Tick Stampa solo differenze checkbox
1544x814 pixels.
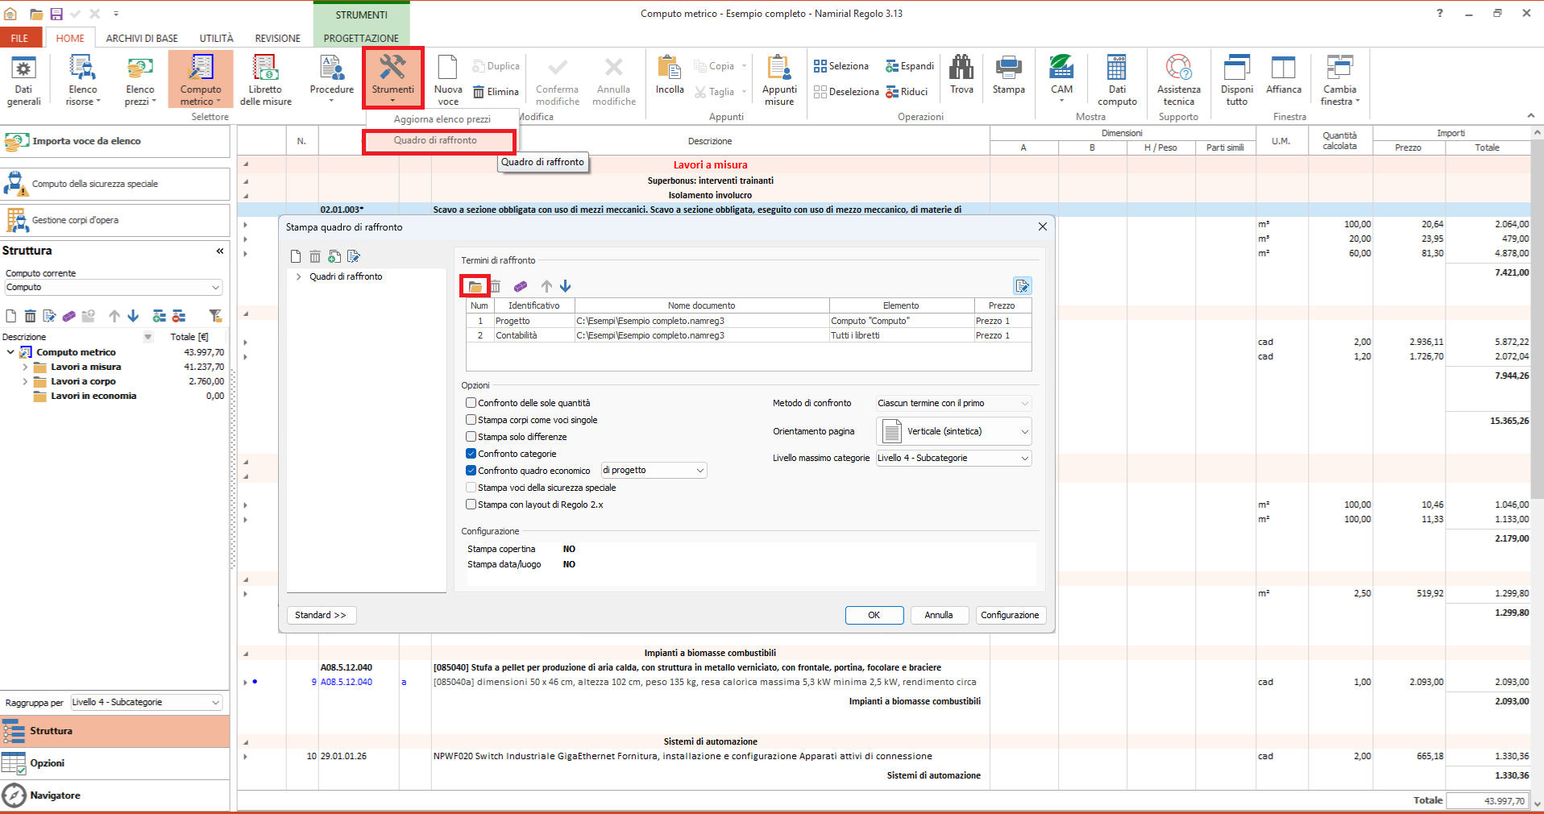[x=471, y=437]
